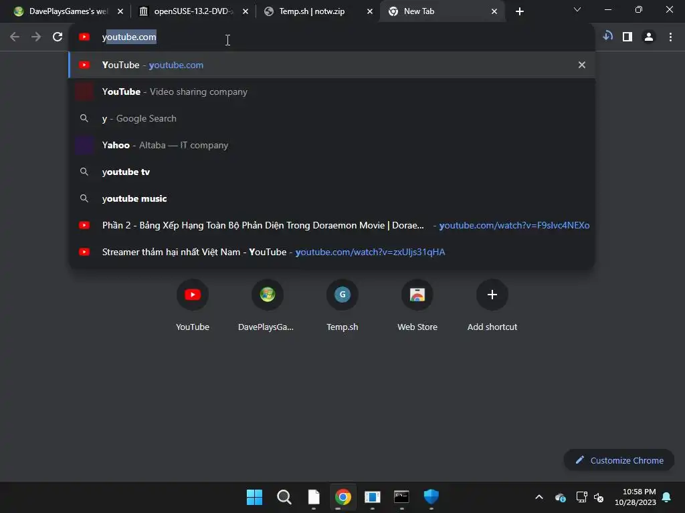Click the Customize Chrome button

coord(619,460)
